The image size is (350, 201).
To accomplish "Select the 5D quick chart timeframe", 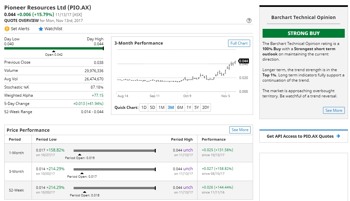I will pos(152,107).
